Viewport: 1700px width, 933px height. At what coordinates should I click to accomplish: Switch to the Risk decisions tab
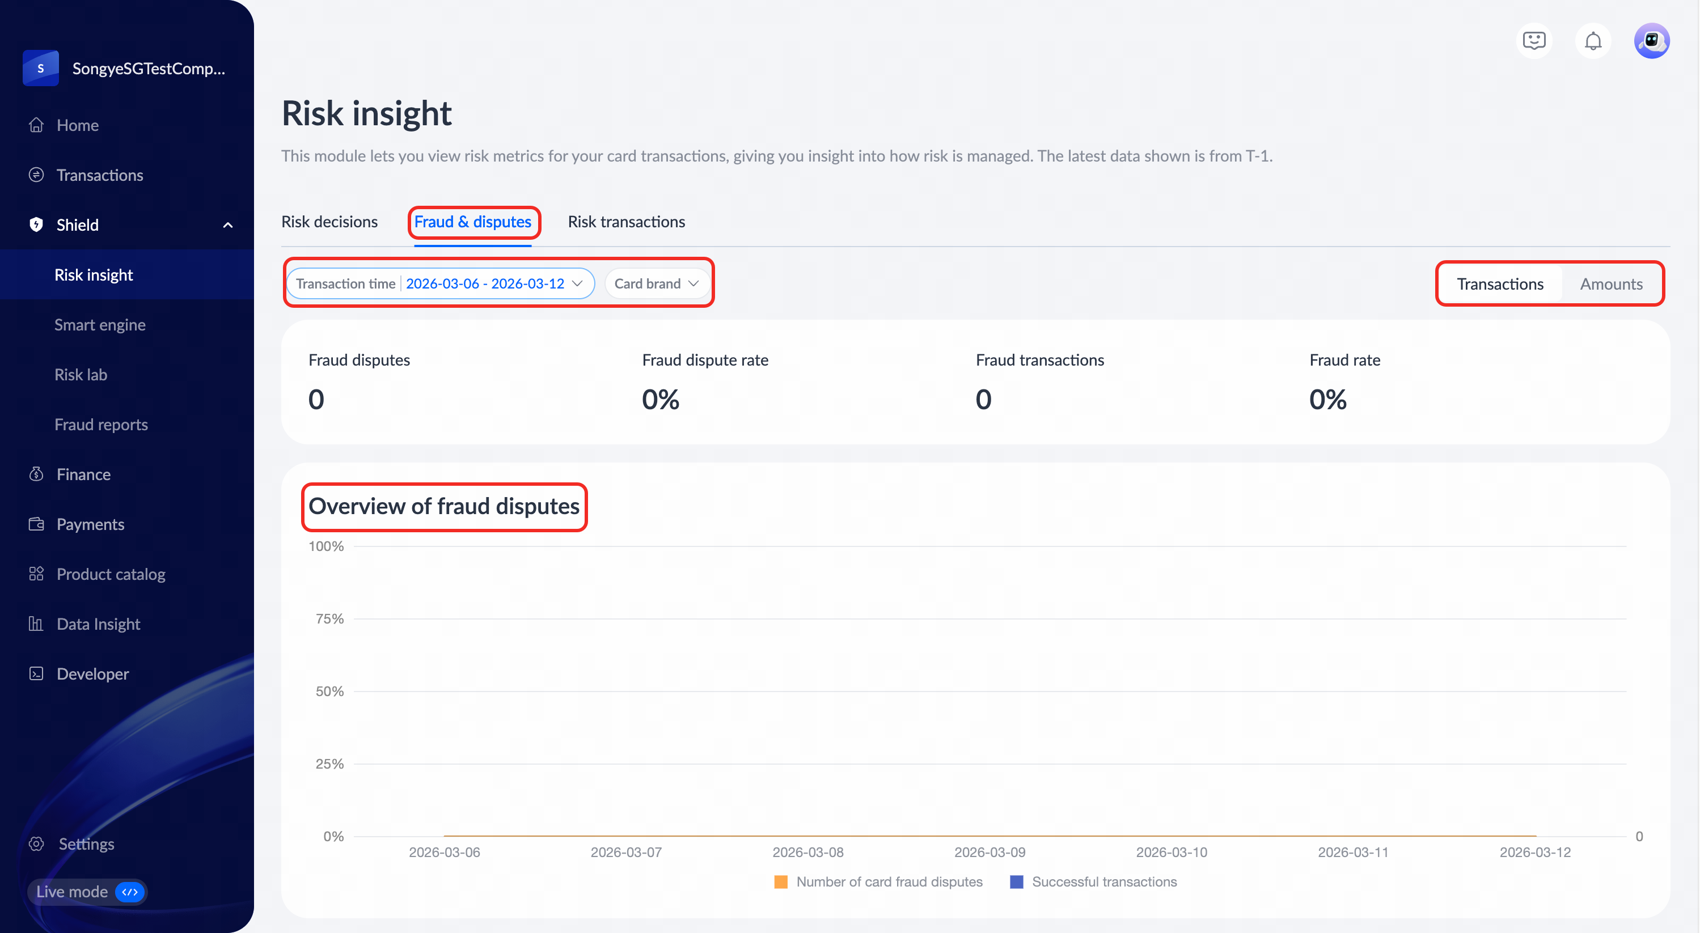coord(329,222)
